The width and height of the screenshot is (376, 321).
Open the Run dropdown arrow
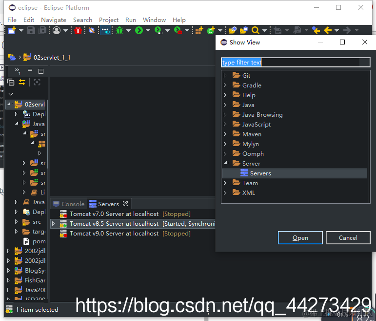[x=148, y=30]
